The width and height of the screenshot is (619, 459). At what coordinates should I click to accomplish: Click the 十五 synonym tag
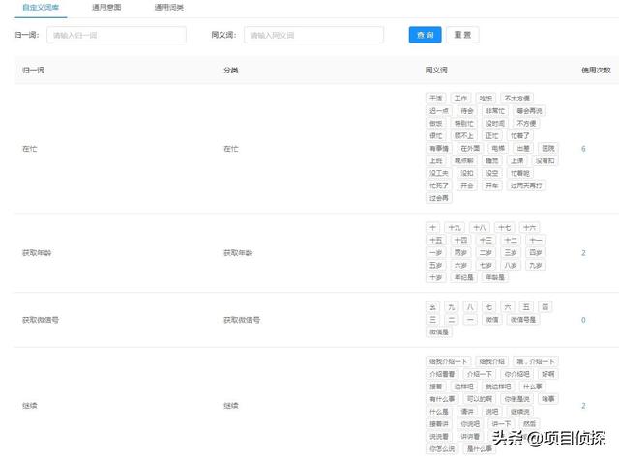coord(436,241)
